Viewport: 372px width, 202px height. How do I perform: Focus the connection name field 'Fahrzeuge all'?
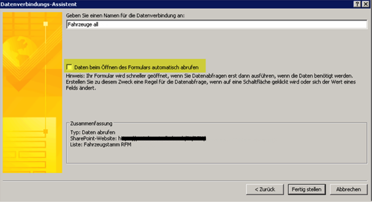point(217,24)
